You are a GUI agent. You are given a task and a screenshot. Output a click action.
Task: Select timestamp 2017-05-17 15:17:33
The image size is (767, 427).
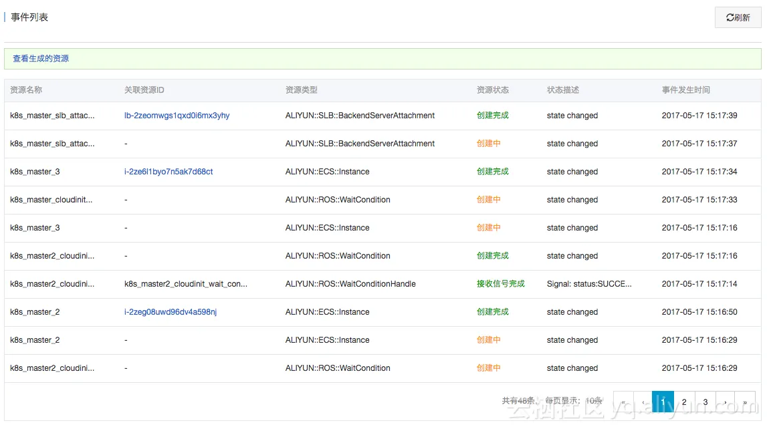(x=699, y=200)
